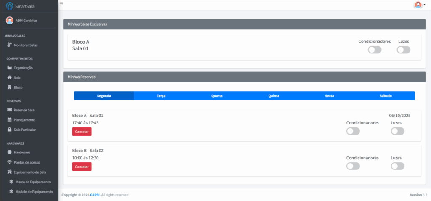Screen dimensions: 431x201
Task: Open Organização via its sidebar icon
Action: click(x=9, y=68)
